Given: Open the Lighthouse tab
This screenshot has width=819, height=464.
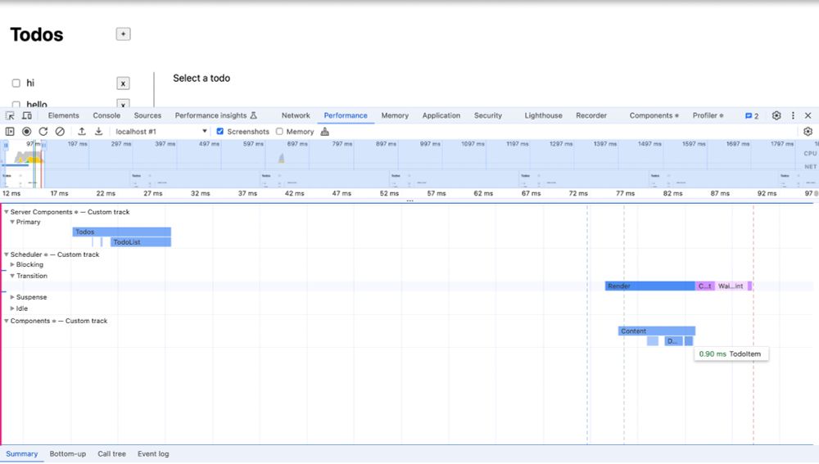Looking at the screenshot, I should [543, 116].
